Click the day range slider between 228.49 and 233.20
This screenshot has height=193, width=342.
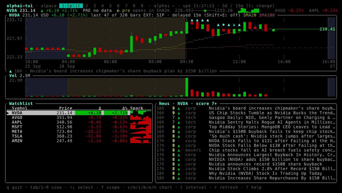coord(204,11)
